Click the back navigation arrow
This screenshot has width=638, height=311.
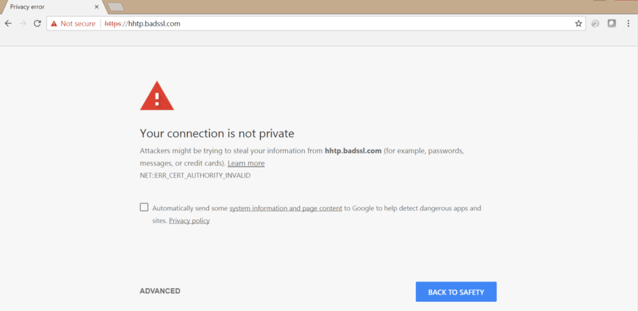[x=8, y=23]
